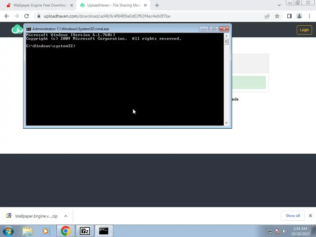Click Show desktop strip at taskbar end

pos(314,231)
